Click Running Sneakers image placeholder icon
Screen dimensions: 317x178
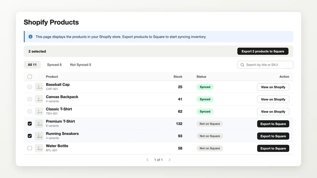point(39,136)
